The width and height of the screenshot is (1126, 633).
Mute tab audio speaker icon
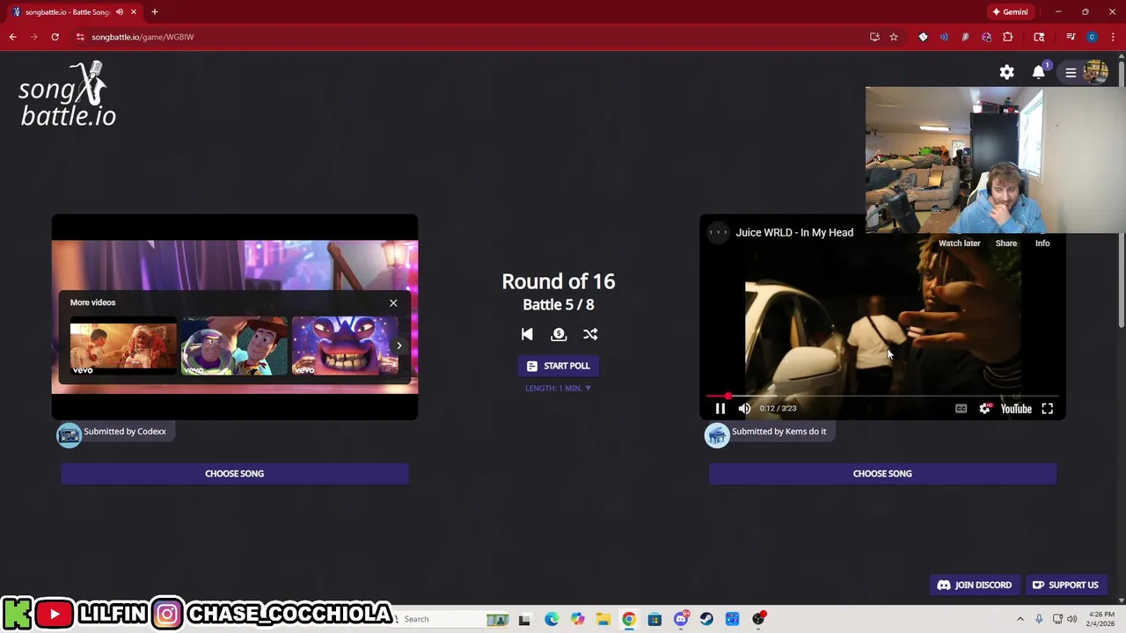click(120, 12)
